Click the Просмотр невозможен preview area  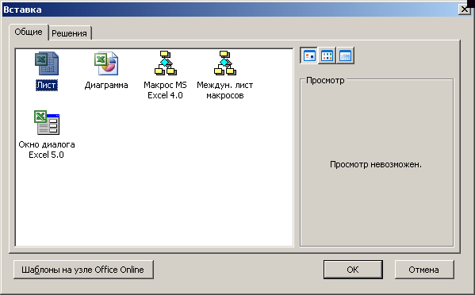(376, 164)
